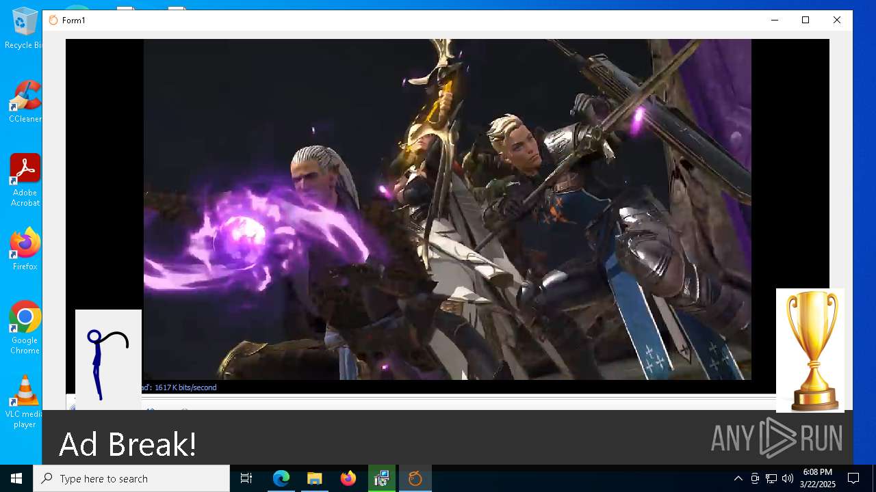Open the Firefox desktop shortcut

(x=25, y=249)
